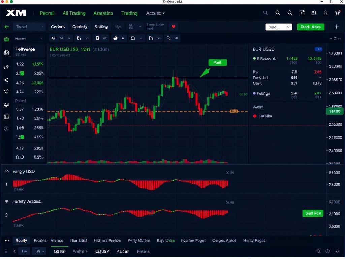Select the green document icon atop left sidebar
The height and width of the screenshot is (259, 345).
tap(6, 39)
